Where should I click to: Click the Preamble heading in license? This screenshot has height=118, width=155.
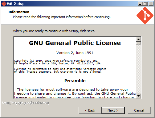point(75,81)
